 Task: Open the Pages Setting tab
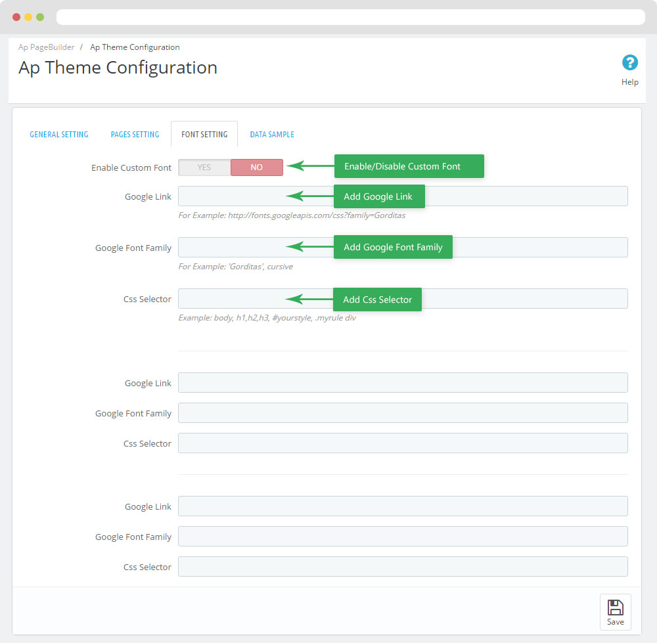[x=135, y=135]
